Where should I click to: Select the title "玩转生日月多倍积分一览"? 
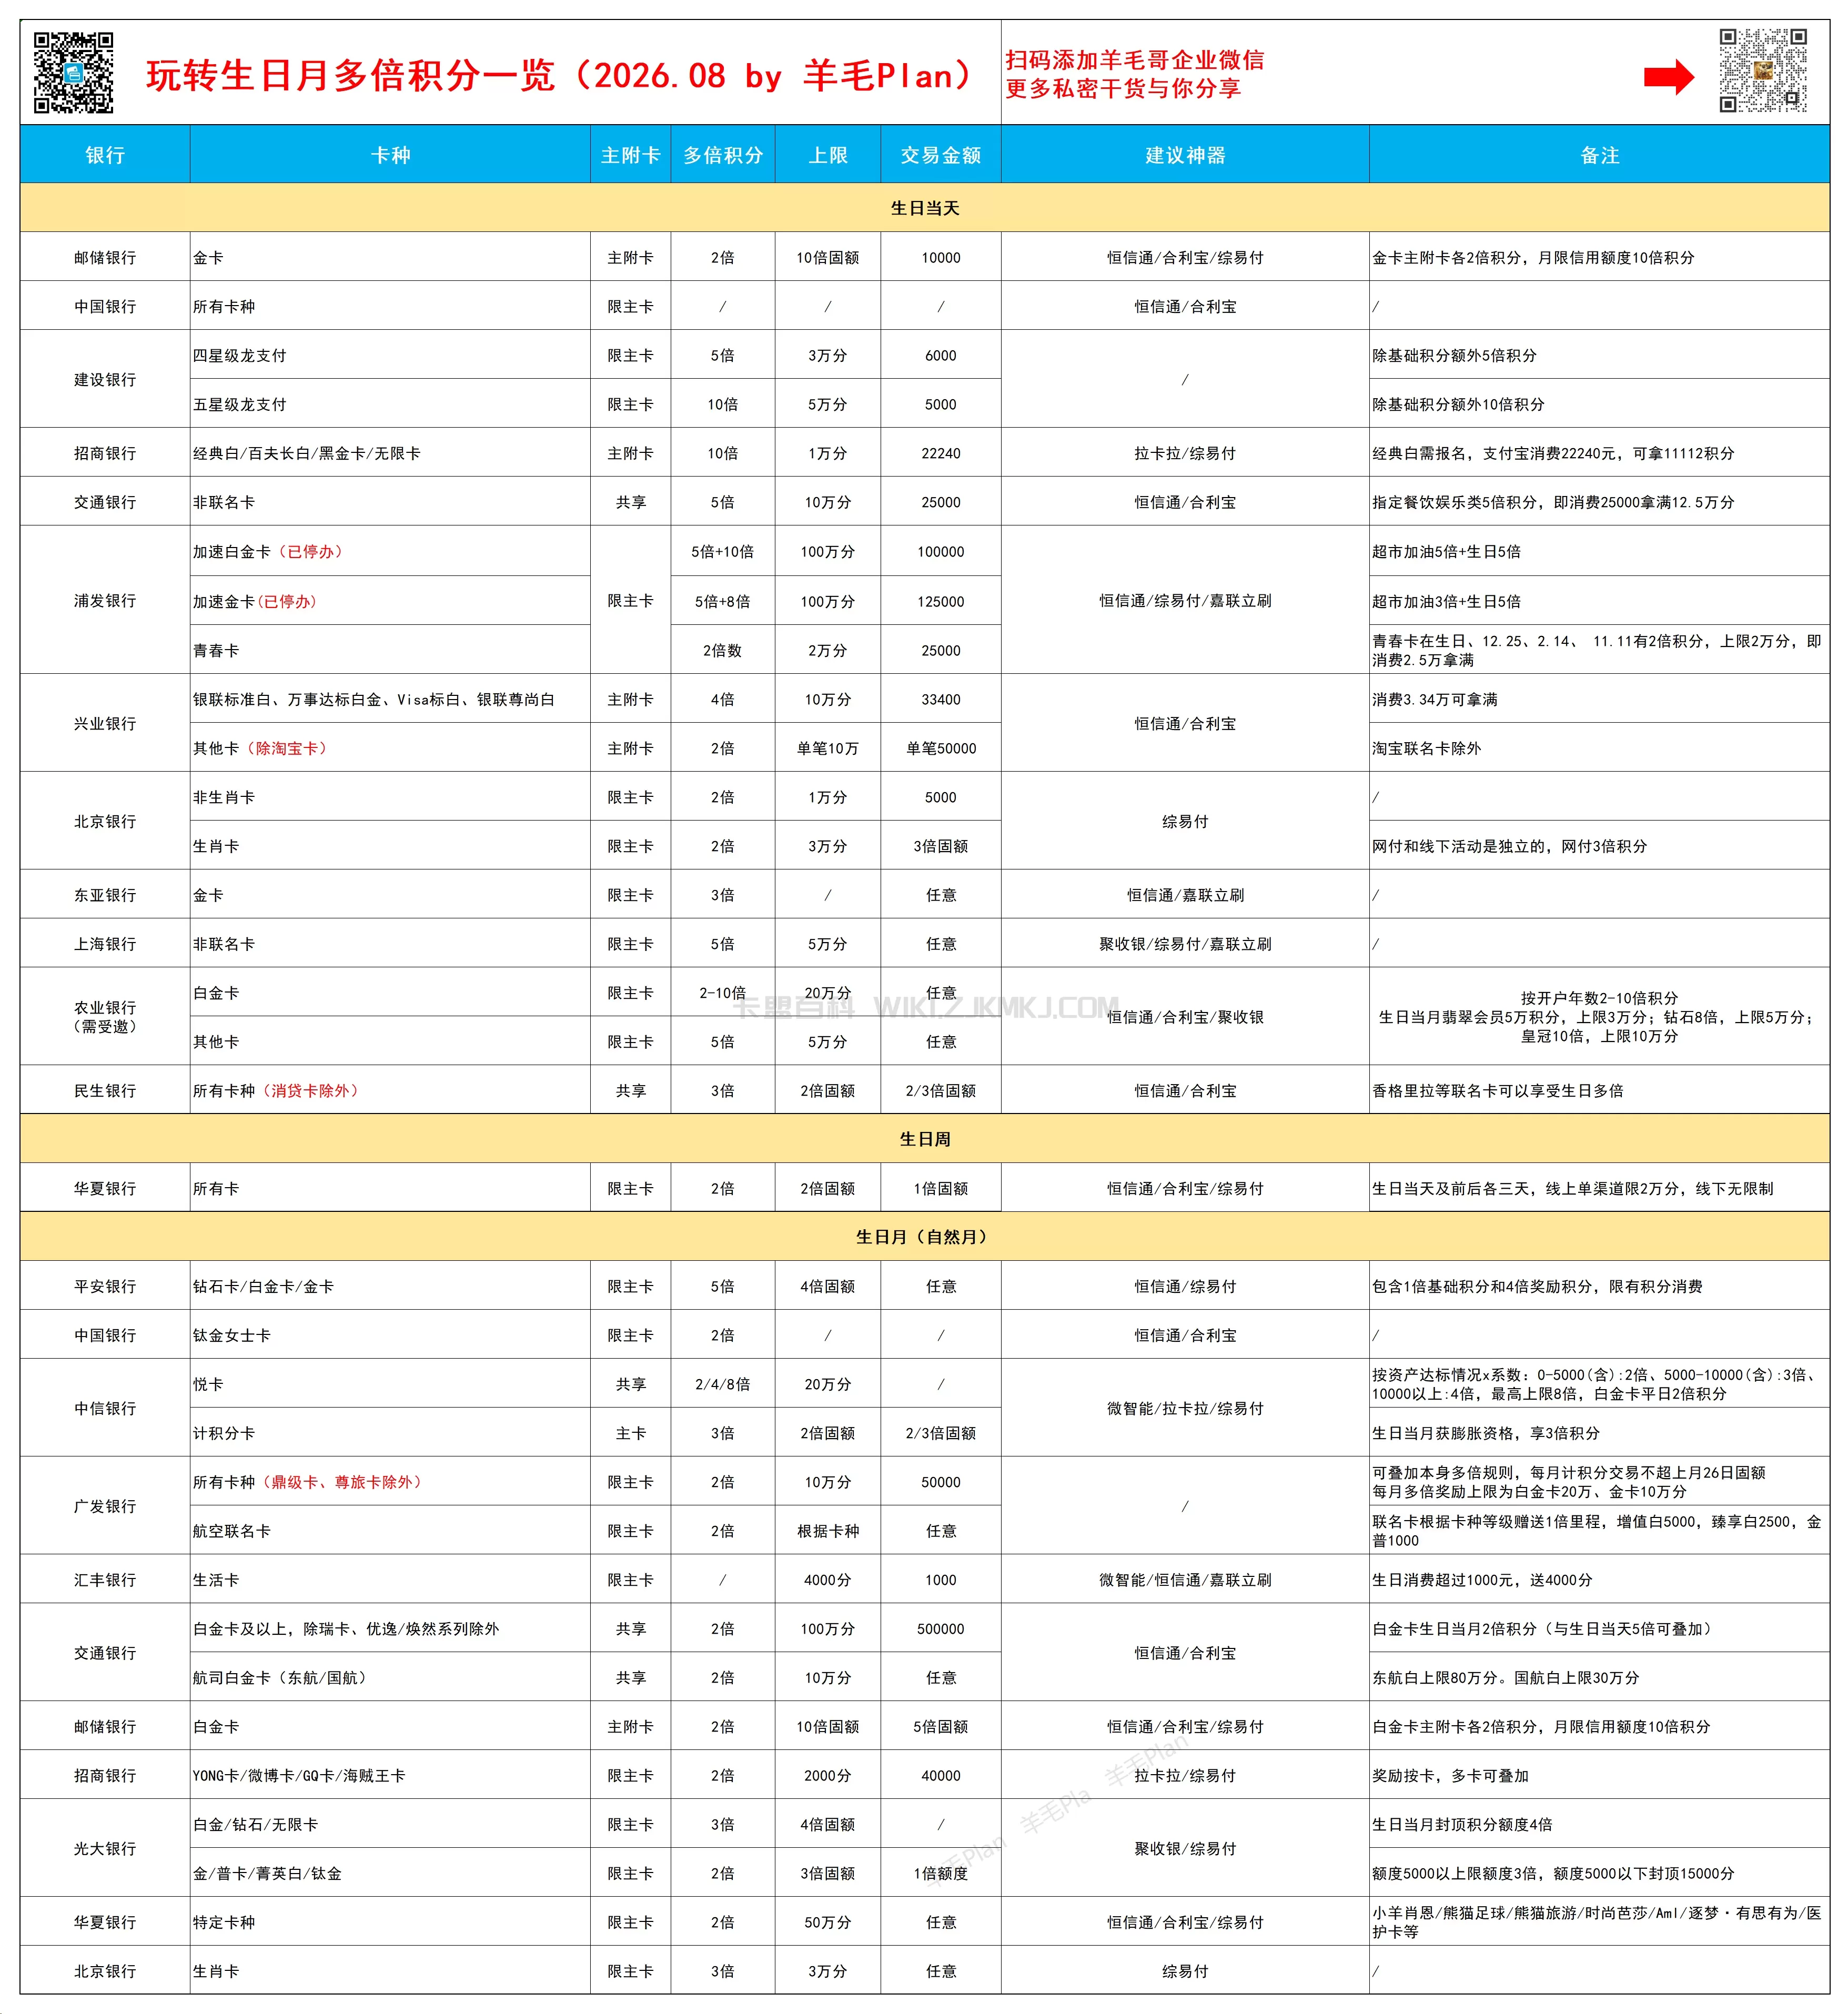point(350,76)
